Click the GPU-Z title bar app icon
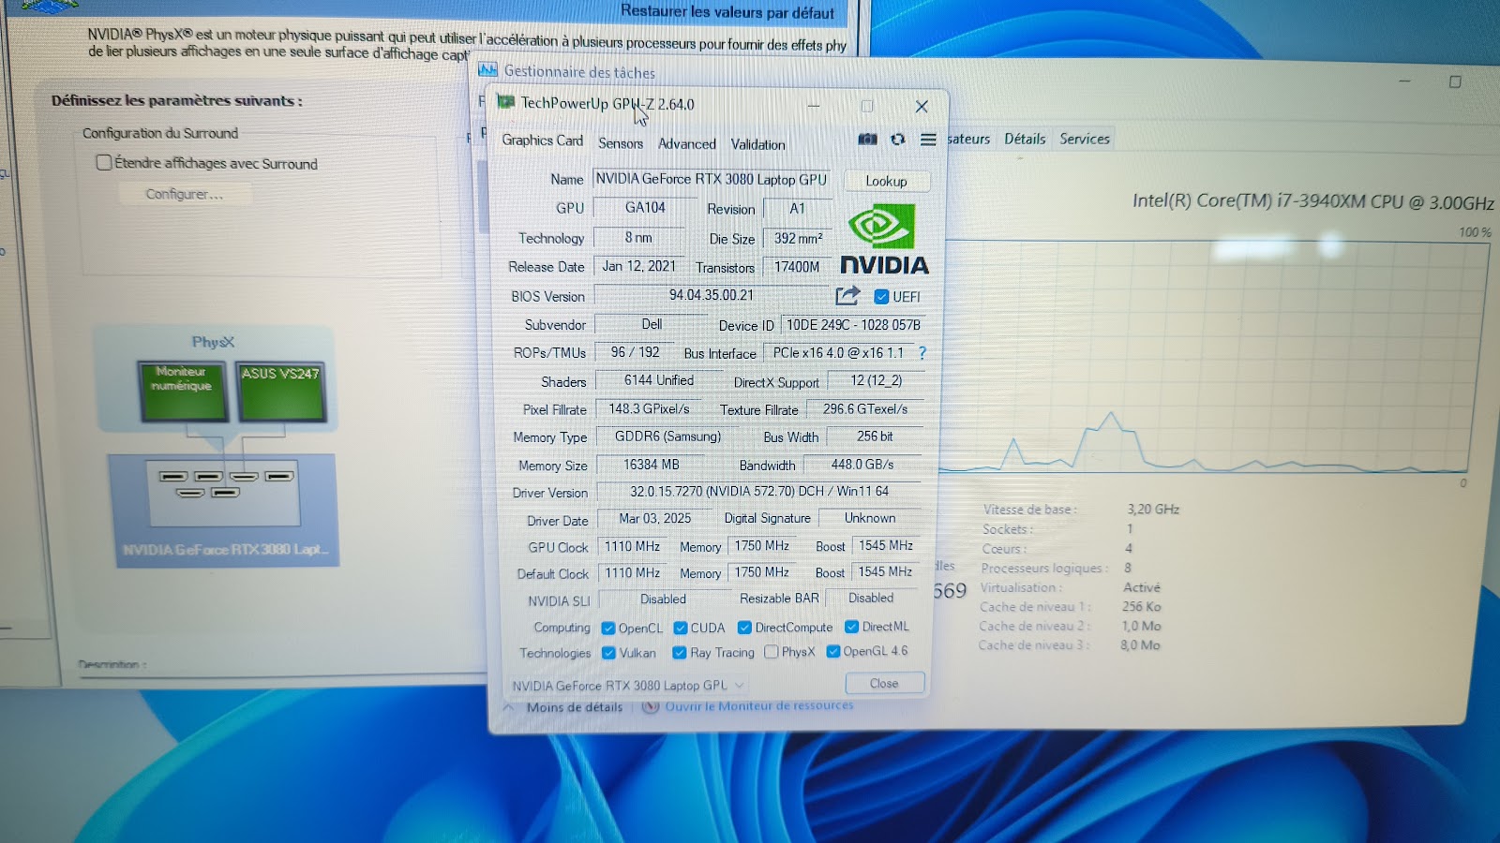The height and width of the screenshot is (843, 1500). 505,102
